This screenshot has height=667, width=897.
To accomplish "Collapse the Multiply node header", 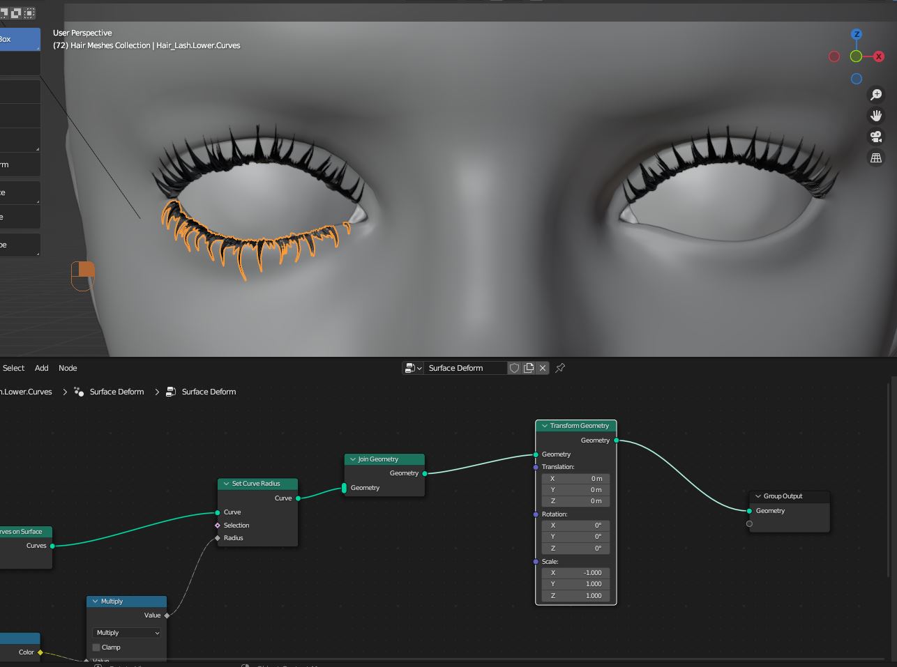I will (96, 601).
